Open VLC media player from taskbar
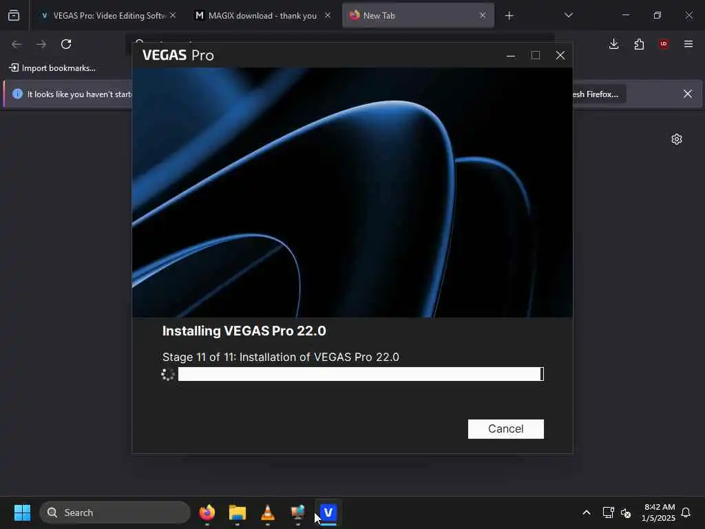The height and width of the screenshot is (529, 705). point(268,512)
